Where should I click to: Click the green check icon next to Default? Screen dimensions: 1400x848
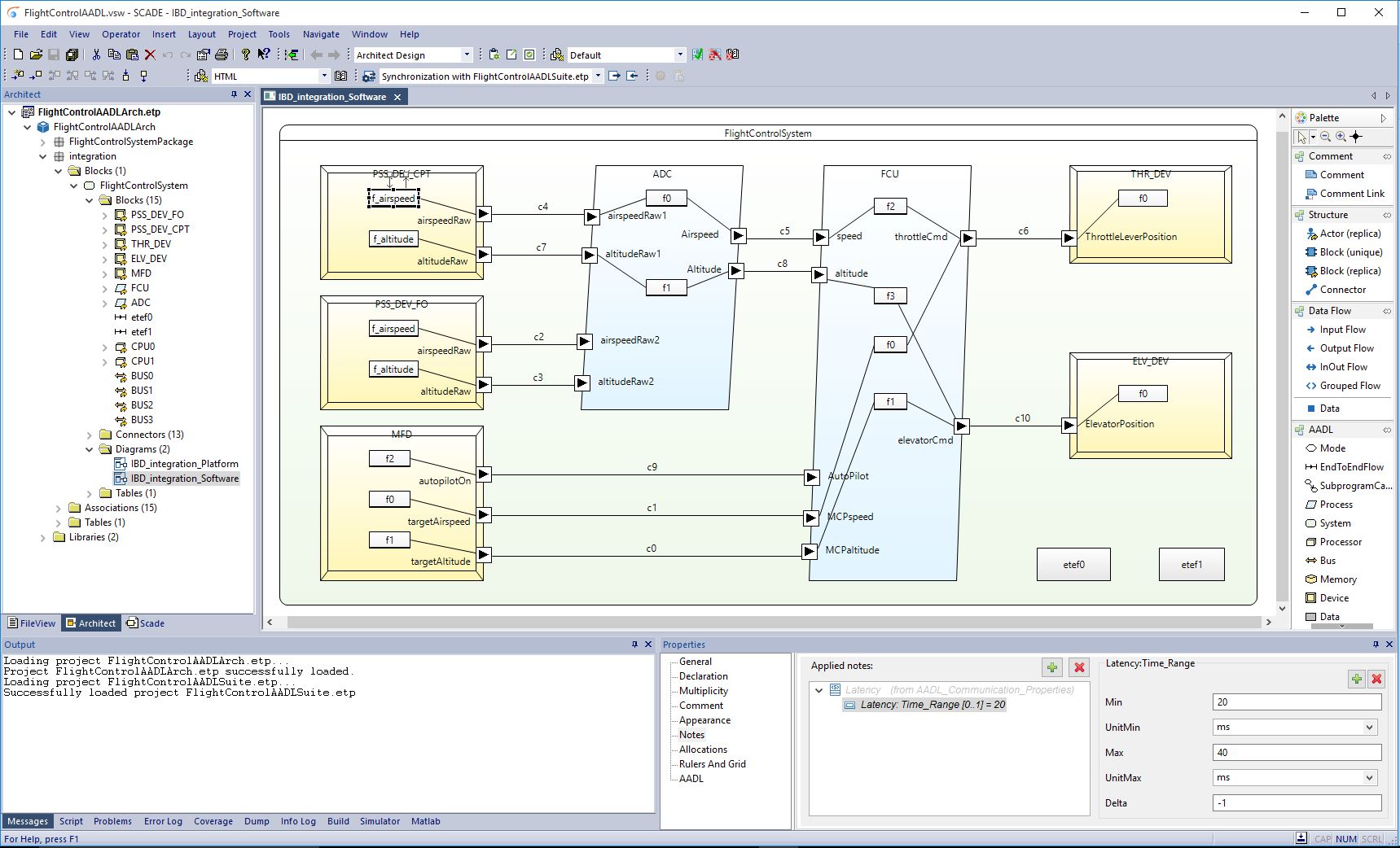pos(698,55)
